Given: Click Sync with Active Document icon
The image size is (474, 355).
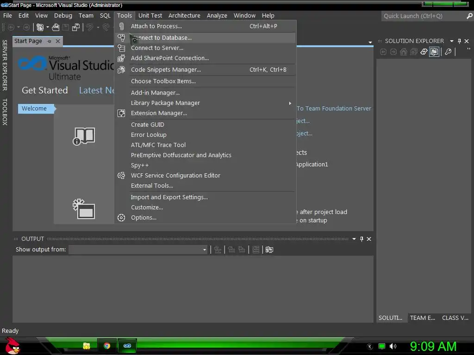Looking at the screenshot, I should click(424, 52).
